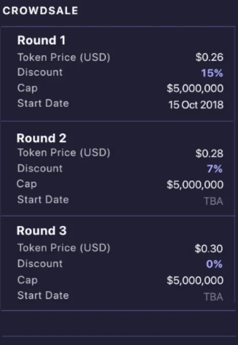
Task: Click the Round 2 cap amount
Action: click(x=195, y=185)
